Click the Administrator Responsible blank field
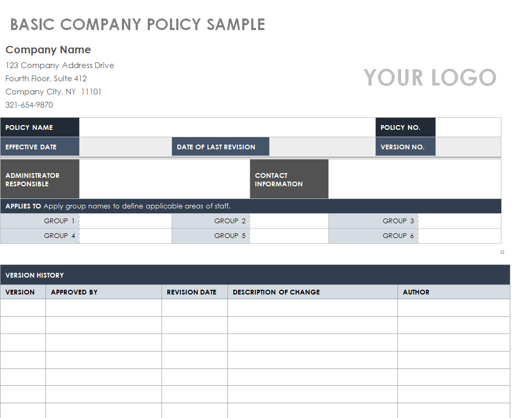 (x=164, y=179)
